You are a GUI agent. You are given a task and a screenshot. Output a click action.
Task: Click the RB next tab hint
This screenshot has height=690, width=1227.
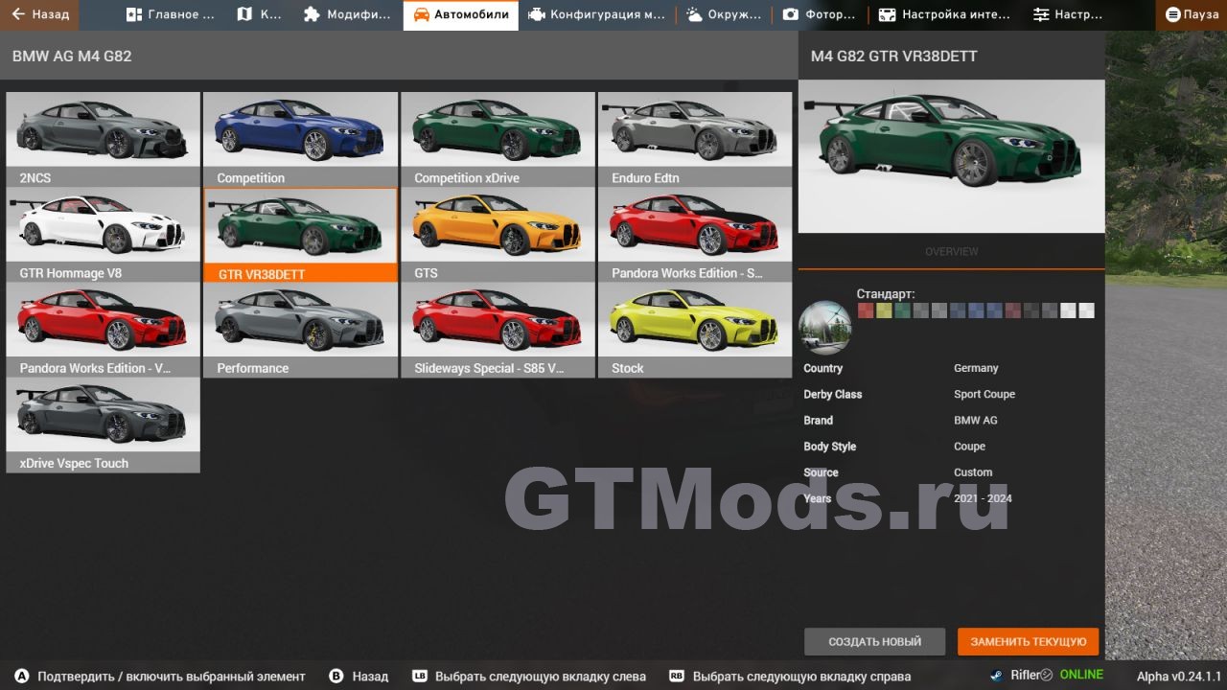(x=790, y=676)
